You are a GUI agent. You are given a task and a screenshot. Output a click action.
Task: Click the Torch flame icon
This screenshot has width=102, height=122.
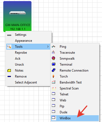(x=53, y=76)
